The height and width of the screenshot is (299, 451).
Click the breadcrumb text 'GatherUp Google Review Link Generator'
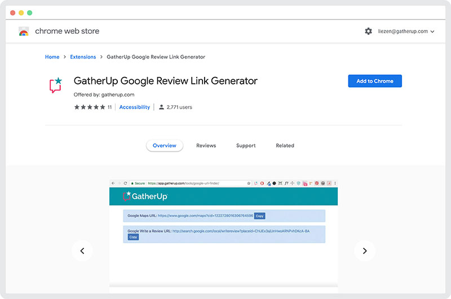(156, 57)
